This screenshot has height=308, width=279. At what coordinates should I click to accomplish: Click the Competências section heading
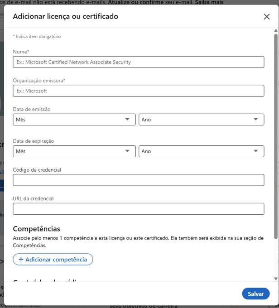[x=36, y=229]
